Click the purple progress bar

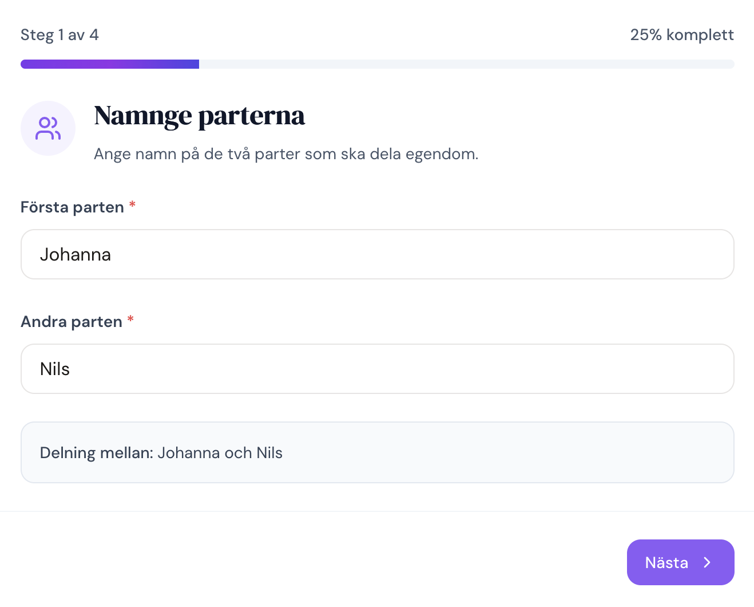click(109, 64)
